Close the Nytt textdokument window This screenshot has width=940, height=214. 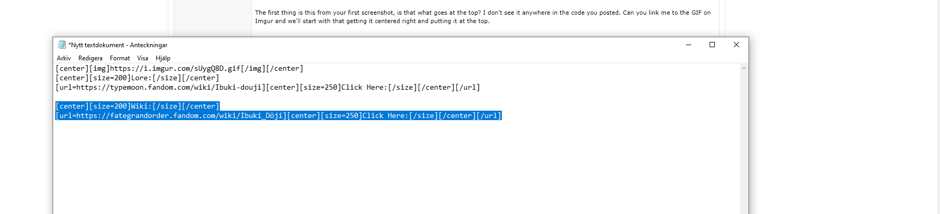(736, 45)
